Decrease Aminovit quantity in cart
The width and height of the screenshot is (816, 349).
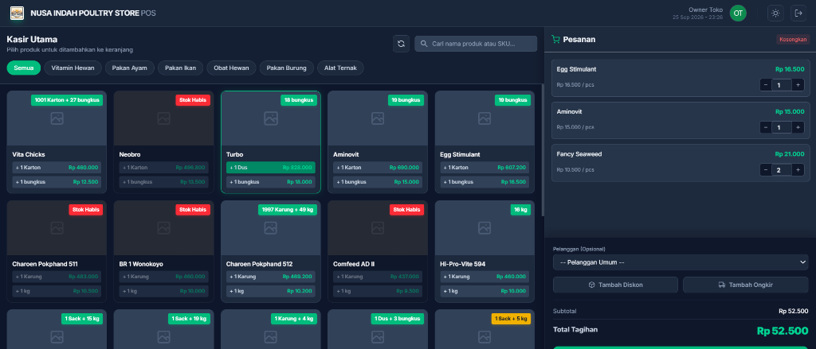[x=766, y=127]
